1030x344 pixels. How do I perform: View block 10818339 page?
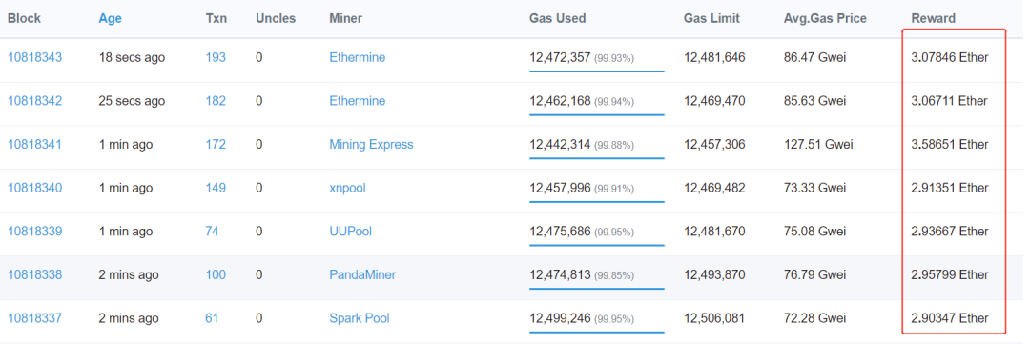pyautogui.click(x=35, y=232)
